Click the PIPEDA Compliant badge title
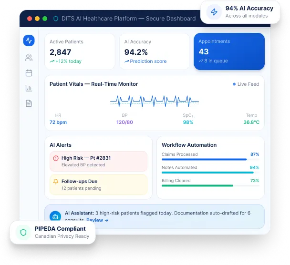290x265 pixels. [x=60, y=229]
